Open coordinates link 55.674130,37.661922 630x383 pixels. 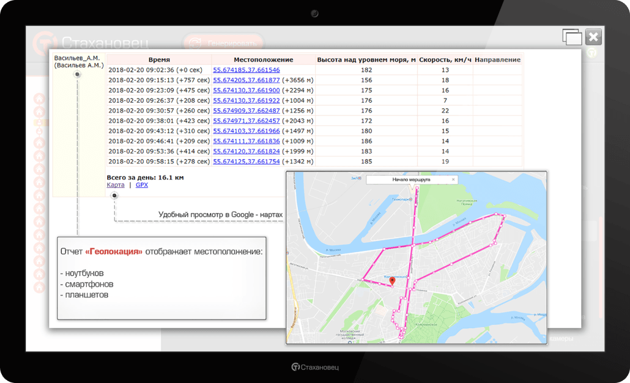point(246,100)
